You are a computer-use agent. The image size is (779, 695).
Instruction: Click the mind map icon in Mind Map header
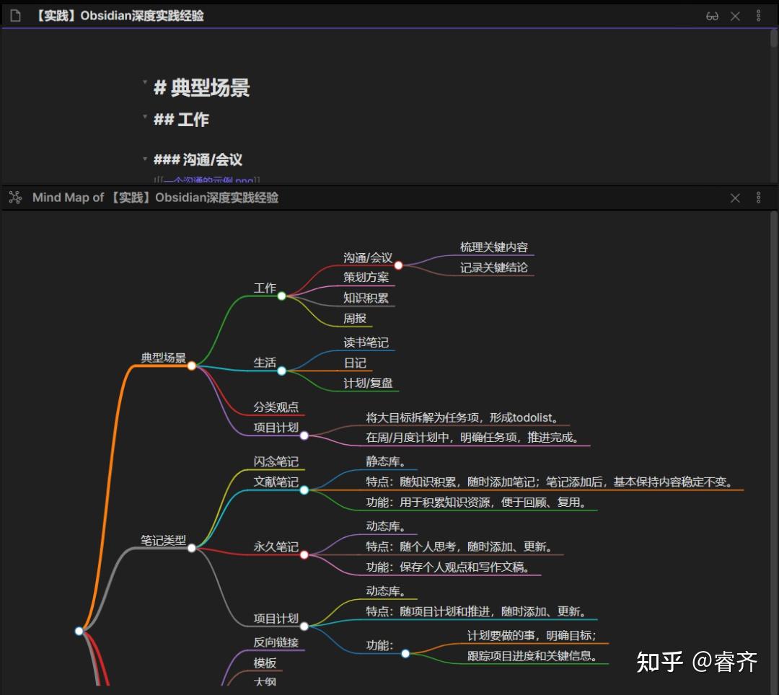[x=15, y=197]
